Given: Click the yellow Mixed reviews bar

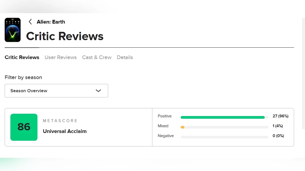Looking at the screenshot, I should pyautogui.click(x=182, y=127).
